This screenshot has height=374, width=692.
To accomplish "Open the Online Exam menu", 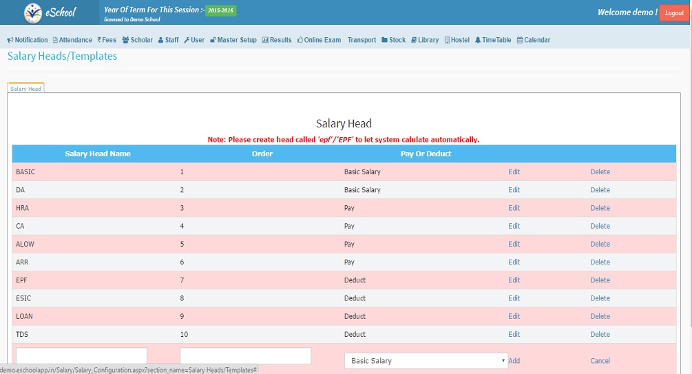I will coord(319,40).
